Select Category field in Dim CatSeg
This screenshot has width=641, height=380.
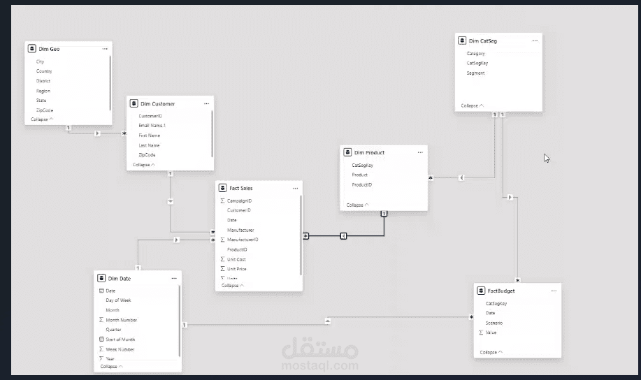[476, 53]
